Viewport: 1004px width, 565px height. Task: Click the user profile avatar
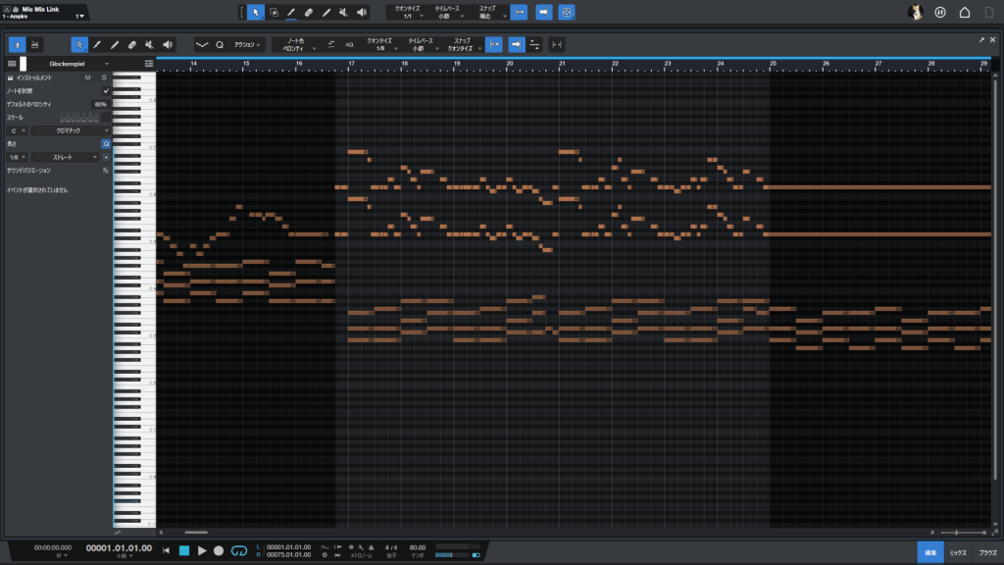(915, 13)
